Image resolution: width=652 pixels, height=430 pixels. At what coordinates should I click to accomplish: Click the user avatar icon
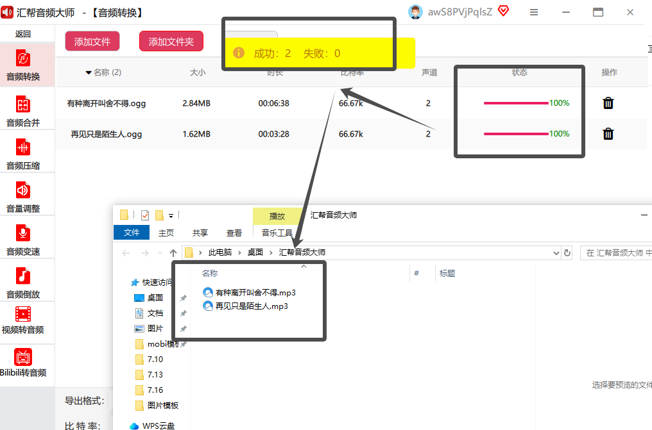pyautogui.click(x=415, y=12)
